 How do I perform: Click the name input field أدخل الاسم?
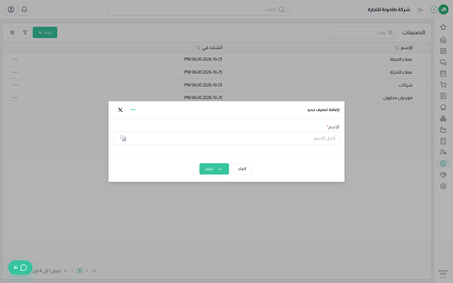coord(226,138)
